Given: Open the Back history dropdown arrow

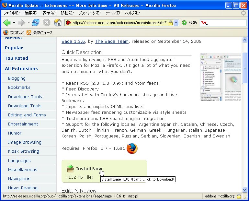Looking at the screenshot, I should pos(14,23).
